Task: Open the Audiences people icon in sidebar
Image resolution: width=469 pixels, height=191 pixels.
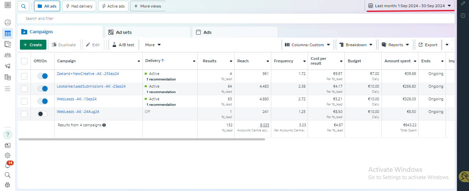Action: point(8,55)
